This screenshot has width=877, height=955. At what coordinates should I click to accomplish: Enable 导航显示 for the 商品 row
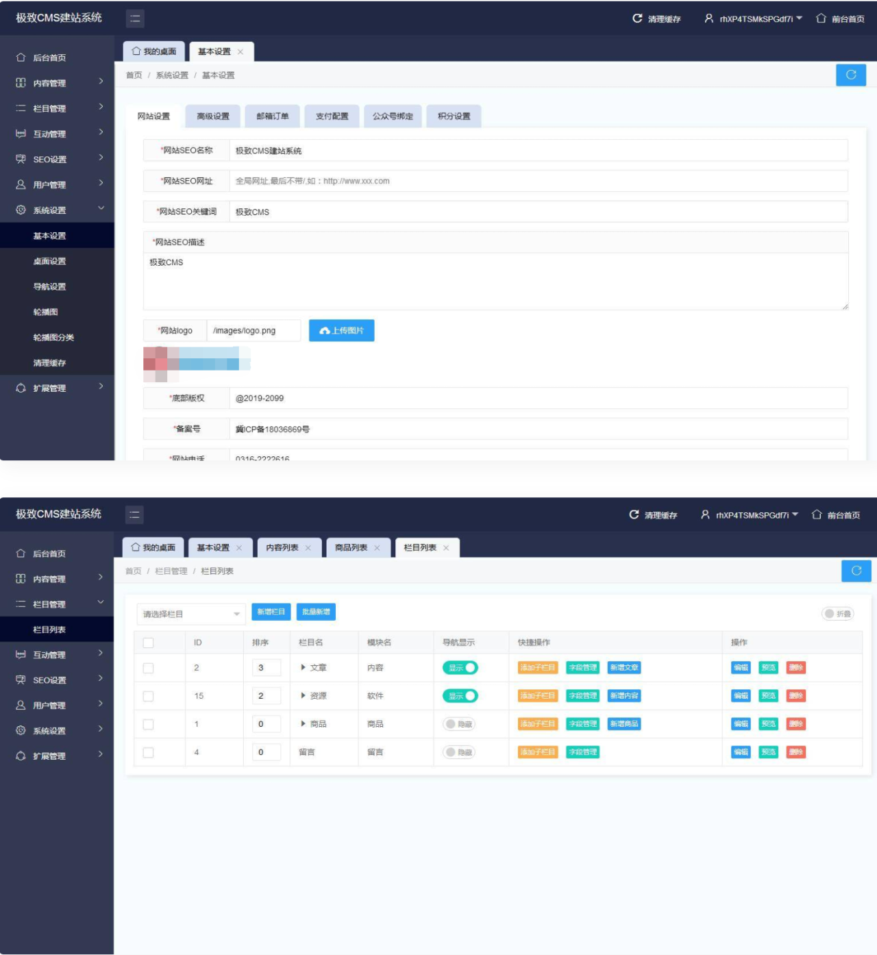tap(460, 724)
